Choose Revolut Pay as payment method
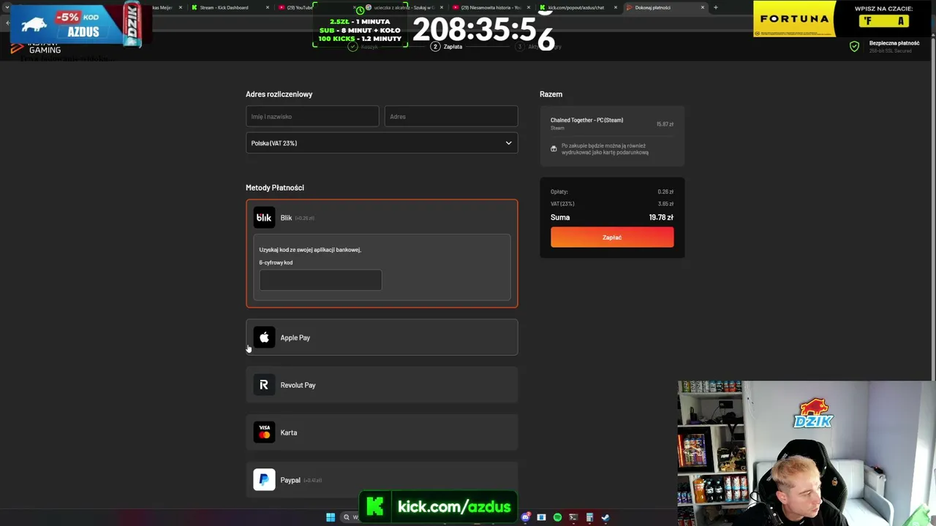Viewport: 936px width, 526px height. (382, 385)
